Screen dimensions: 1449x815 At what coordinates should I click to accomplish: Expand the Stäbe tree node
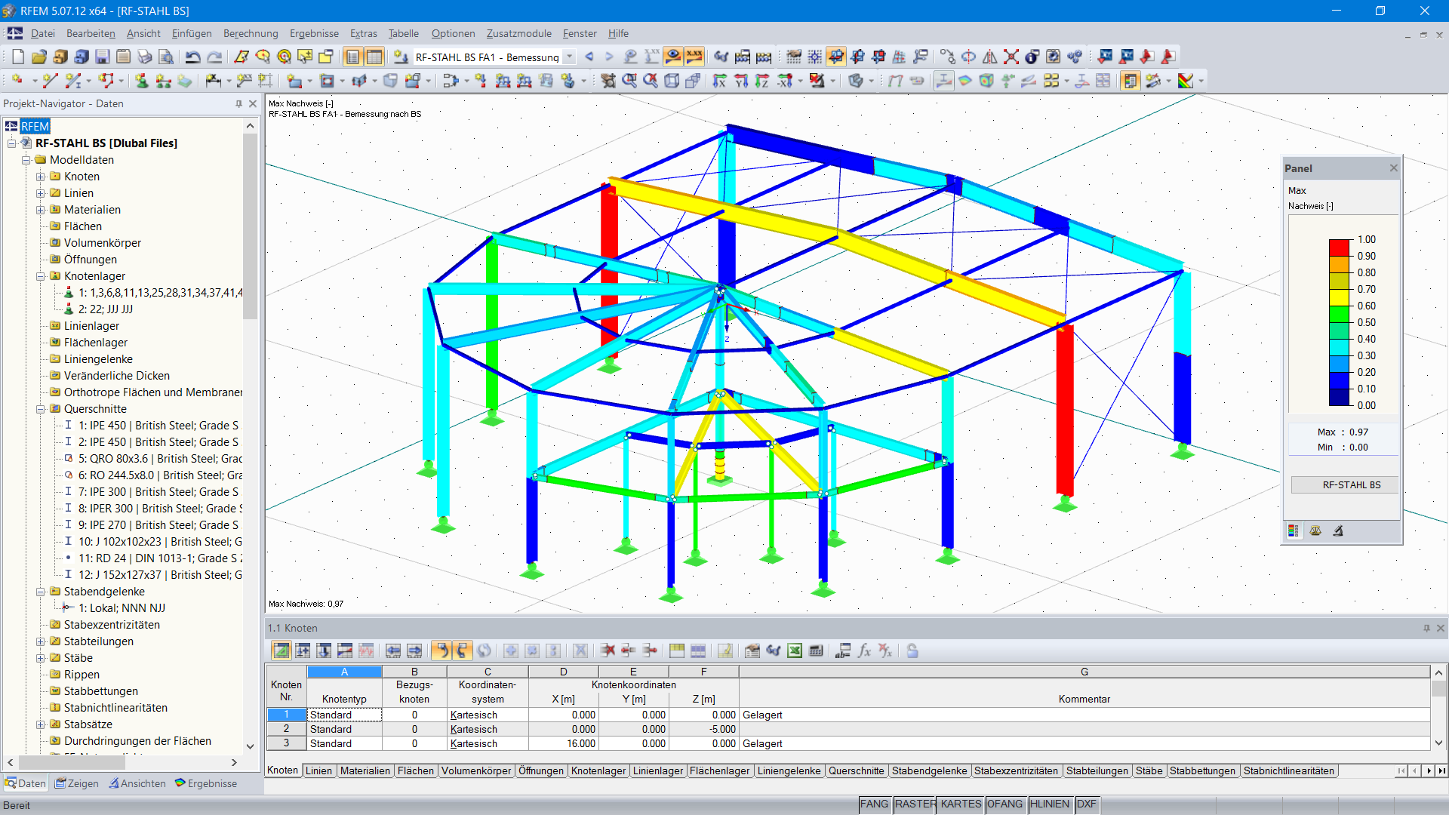tap(41, 658)
